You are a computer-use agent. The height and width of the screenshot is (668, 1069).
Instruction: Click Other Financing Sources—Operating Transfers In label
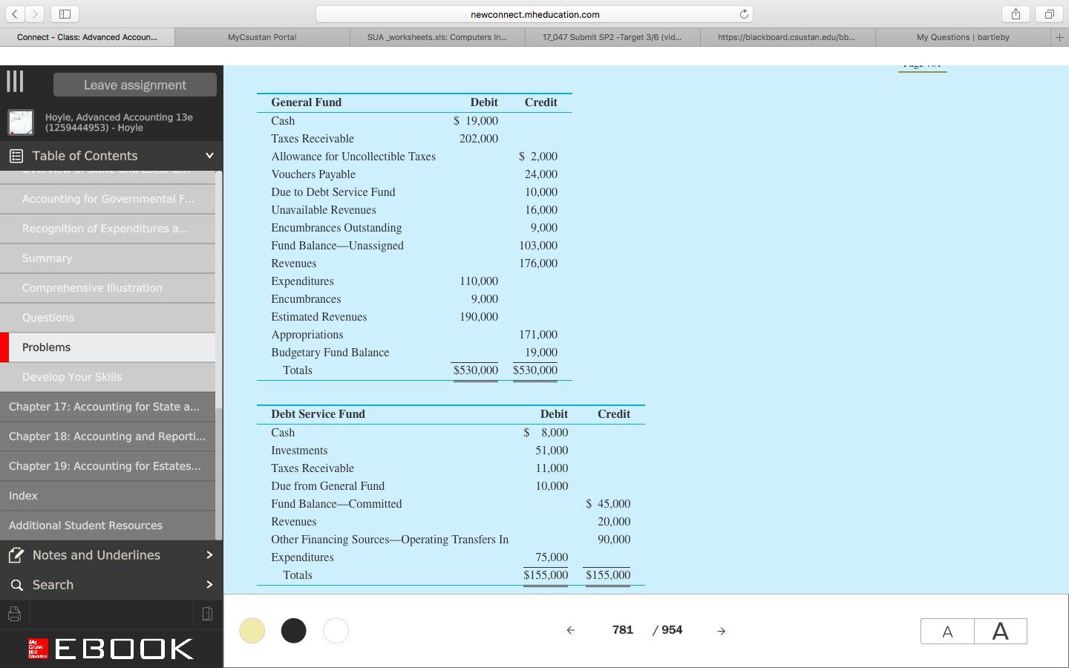tap(390, 540)
